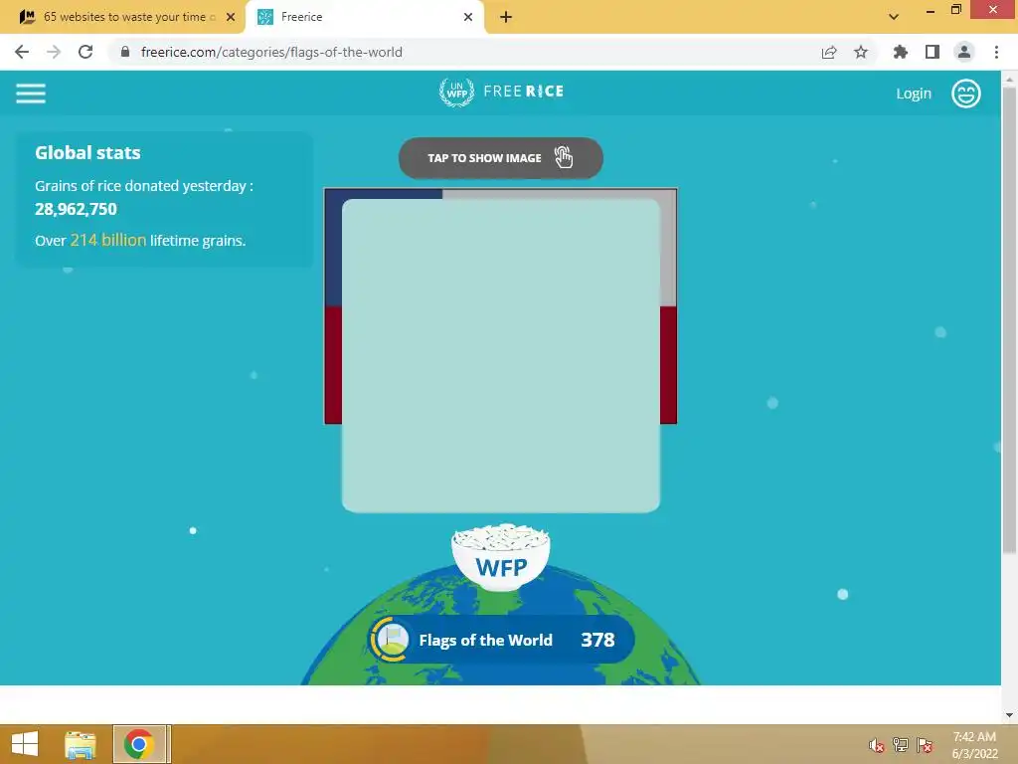Click the Global stats heading

(x=87, y=152)
